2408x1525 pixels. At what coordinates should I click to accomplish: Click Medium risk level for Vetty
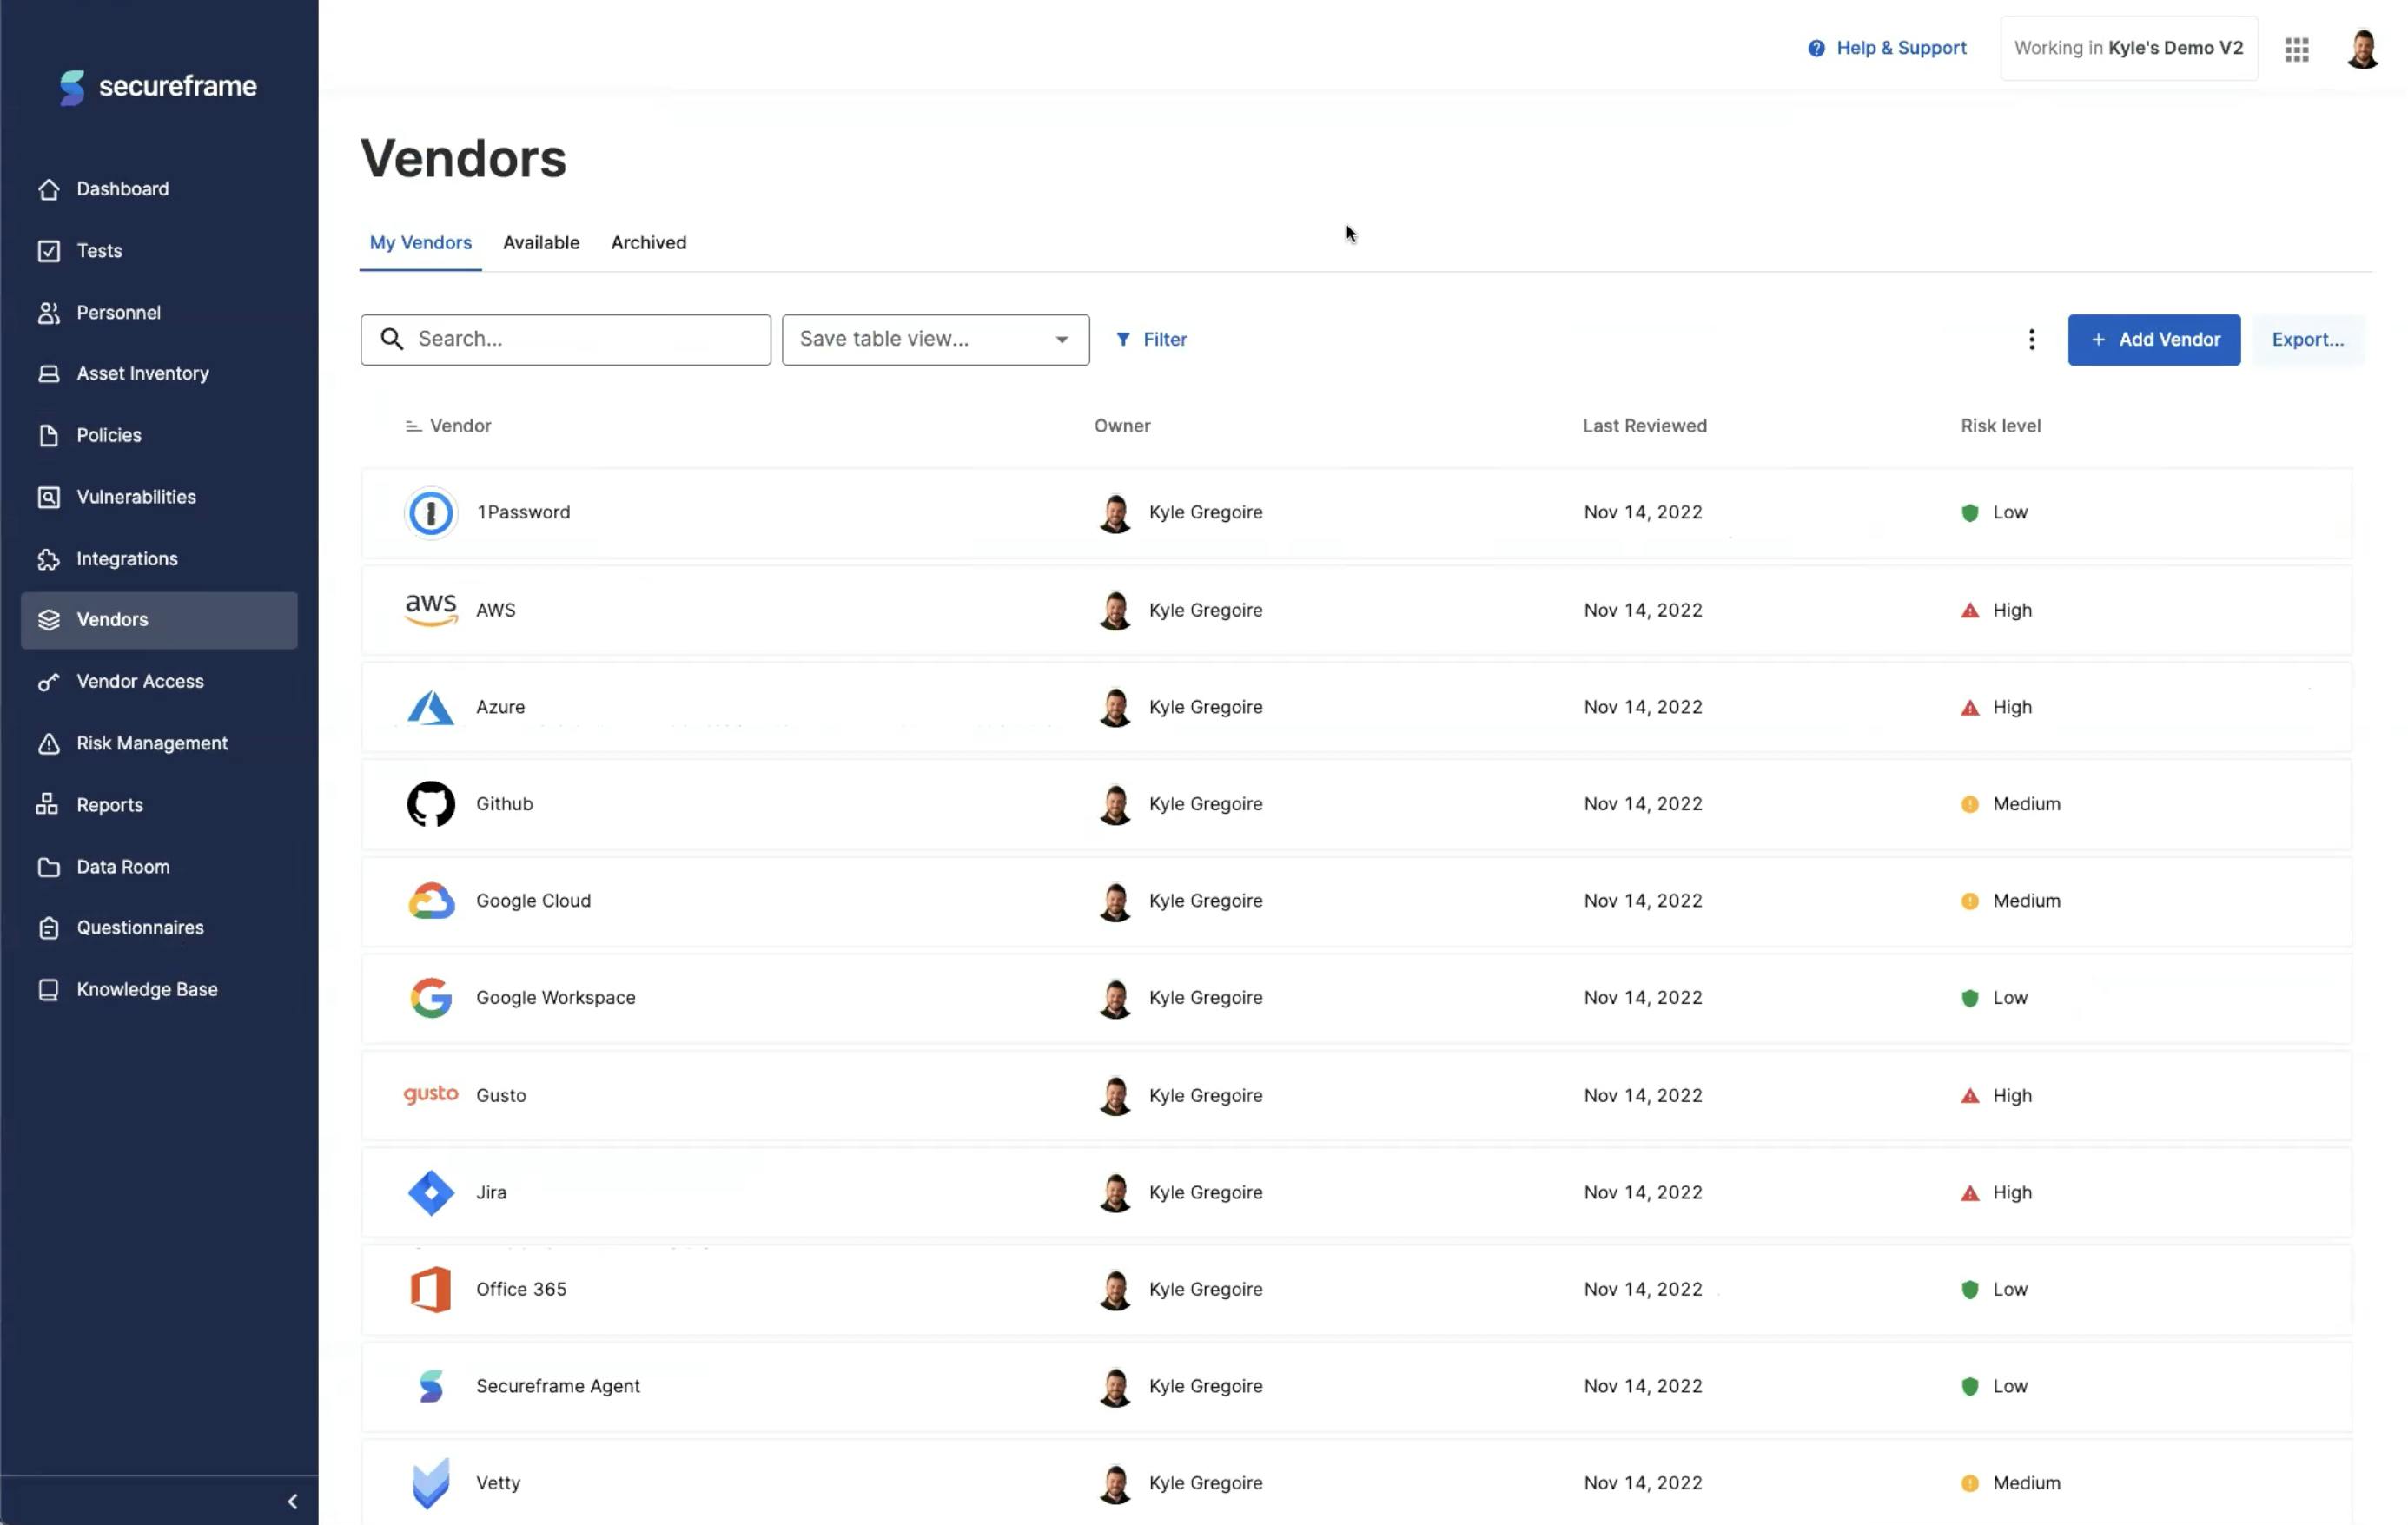pyautogui.click(x=2011, y=1483)
